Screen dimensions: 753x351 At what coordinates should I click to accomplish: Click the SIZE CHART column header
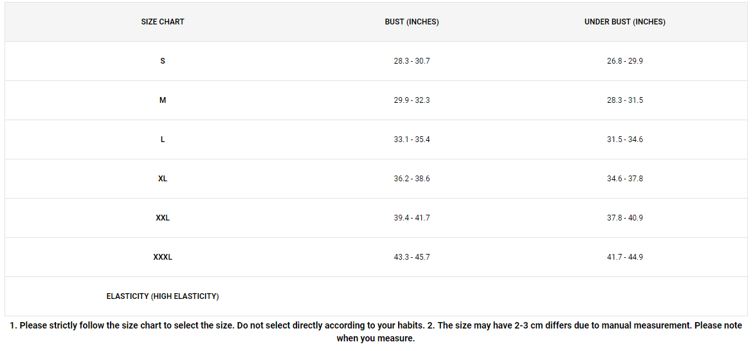point(162,22)
